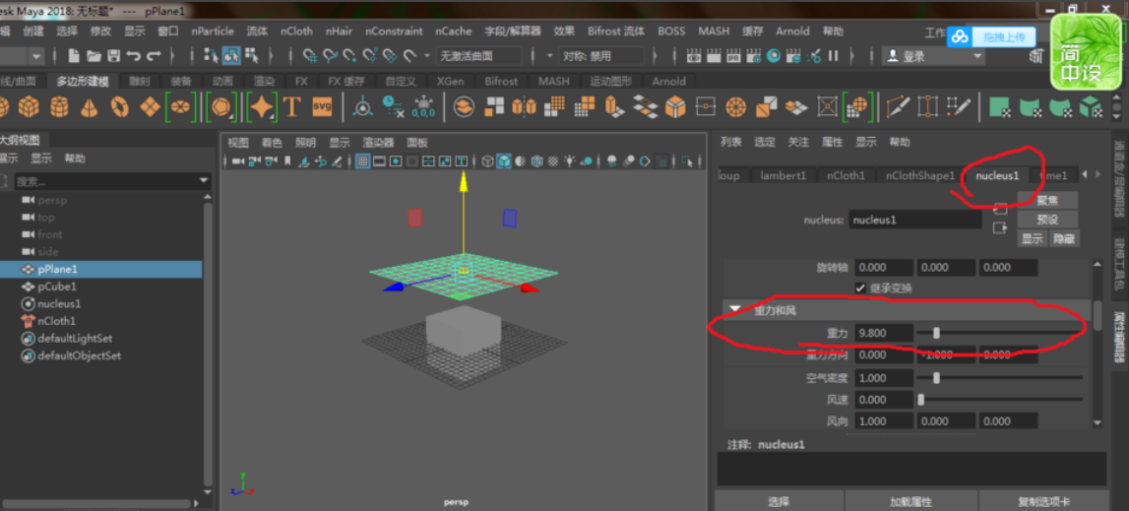This screenshot has width=1129, height=511.
Task: Toggle the 继承变换 checkbox
Action: [860, 287]
